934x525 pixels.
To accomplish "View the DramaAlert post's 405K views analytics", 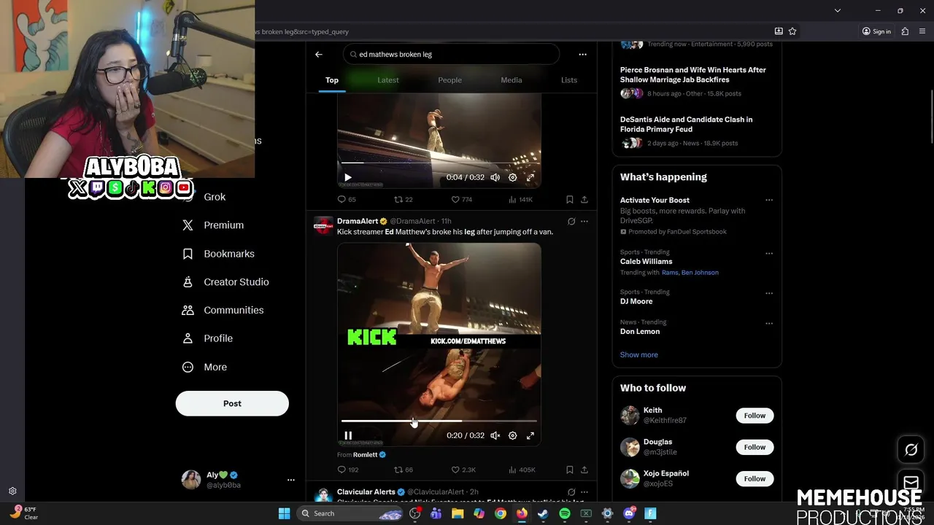I will click(522, 470).
